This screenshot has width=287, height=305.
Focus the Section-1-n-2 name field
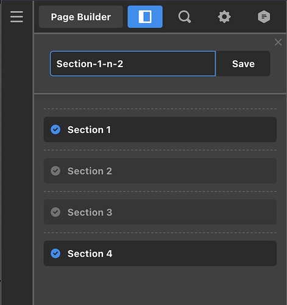pyautogui.click(x=133, y=63)
